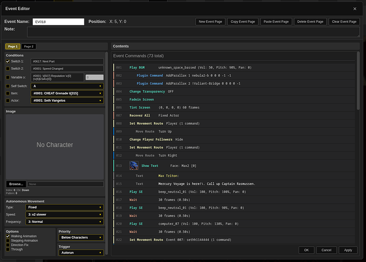Click the Variable field Reputation
The image size is (366, 262).
pos(57,77)
